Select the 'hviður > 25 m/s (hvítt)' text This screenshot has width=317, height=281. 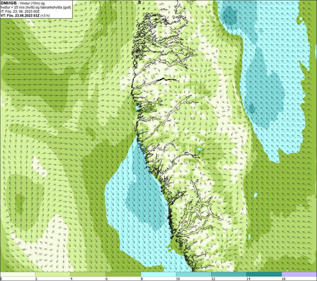tap(17, 8)
